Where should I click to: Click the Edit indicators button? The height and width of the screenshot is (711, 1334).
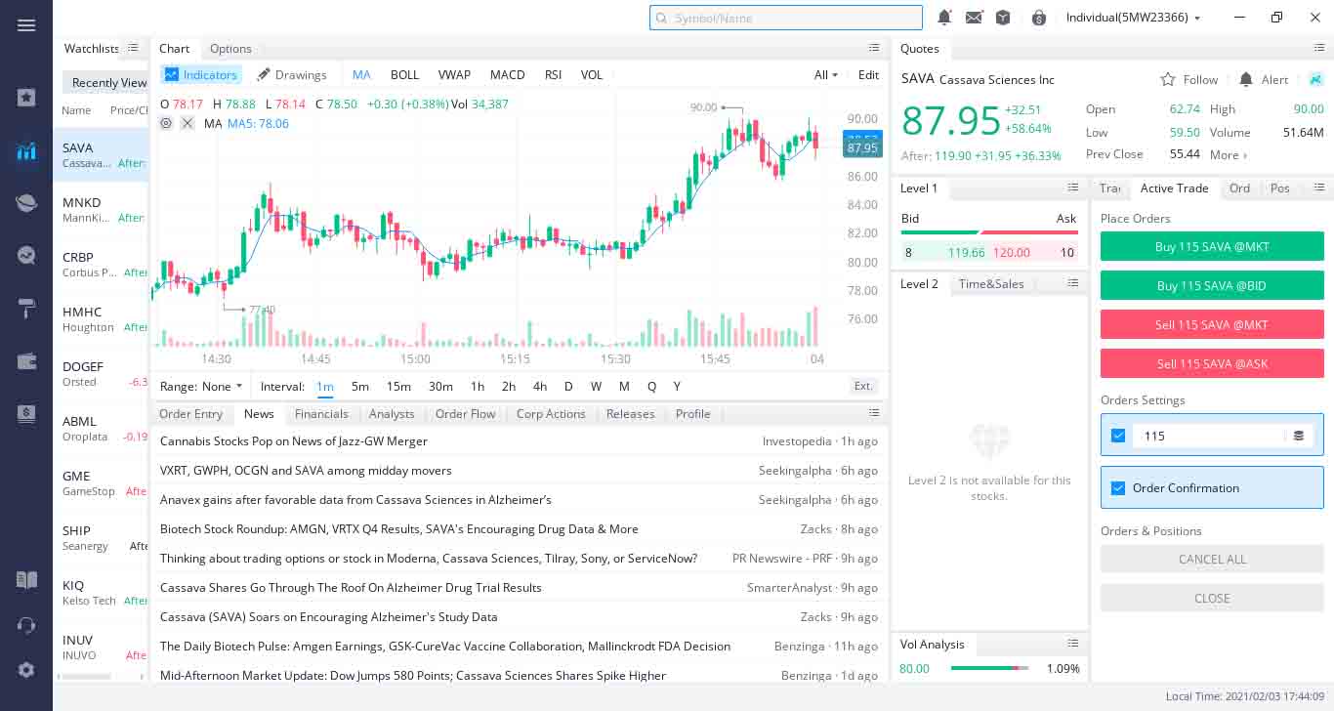point(868,74)
